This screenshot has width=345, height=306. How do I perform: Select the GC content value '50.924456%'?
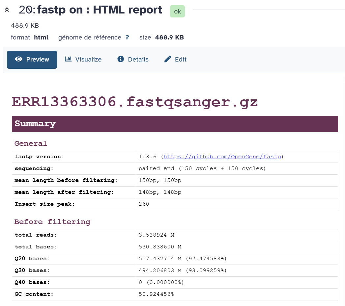(237, 294)
